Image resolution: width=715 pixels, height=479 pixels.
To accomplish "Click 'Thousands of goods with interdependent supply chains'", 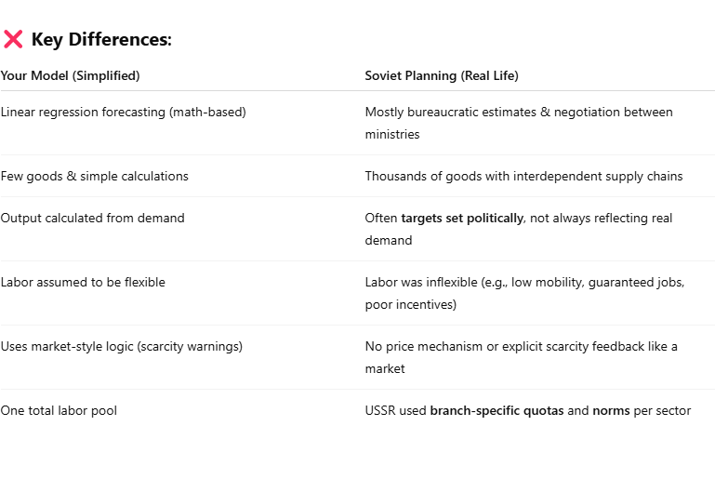I will point(524,177).
